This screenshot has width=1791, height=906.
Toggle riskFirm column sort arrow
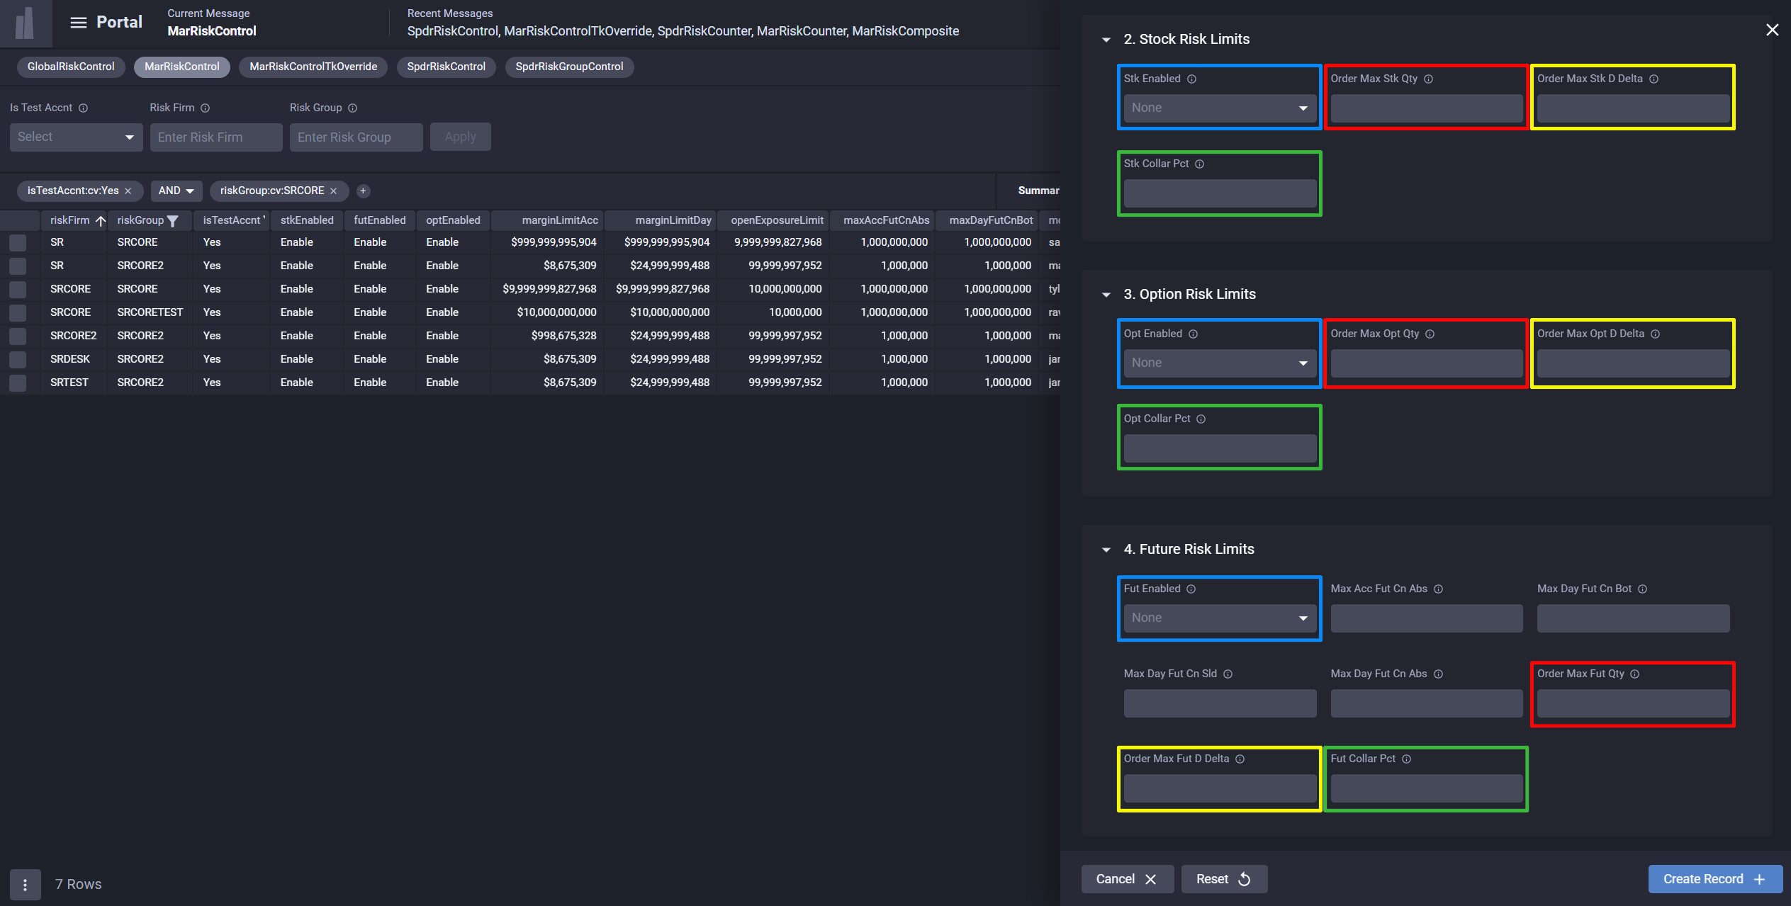tap(101, 220)
